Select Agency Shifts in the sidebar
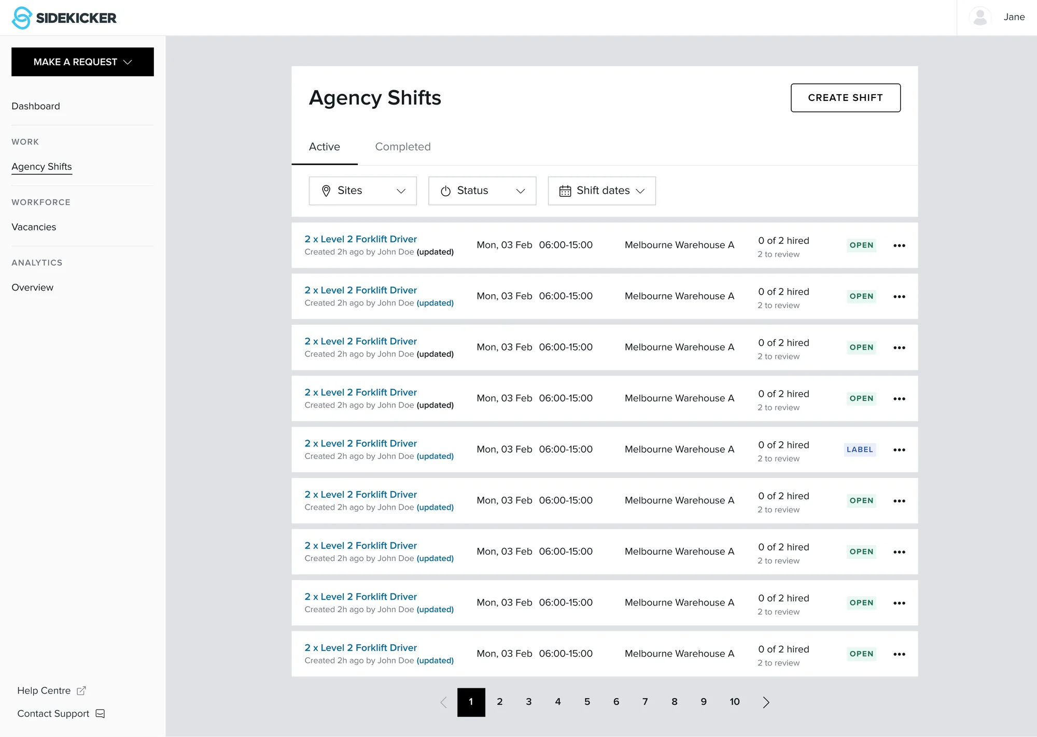Image resolution: width=1037 pixels, height=737 pixels. pos(41,167)
